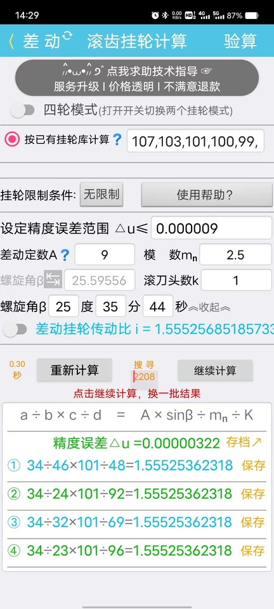Open 验算 in the header
The width and height of the screenshot is (274, 609).
pos(240,41)
